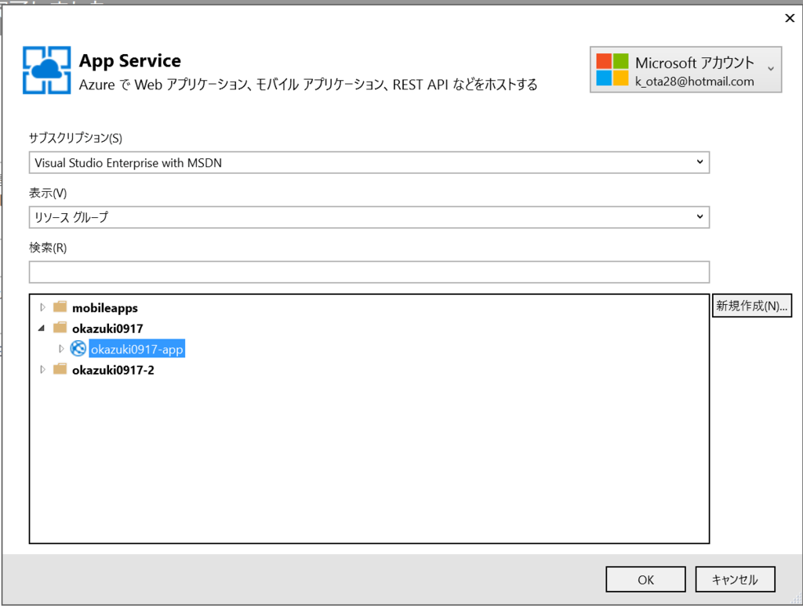Click the 表示(V) label
The width and height of the screenshot is (803, 609).
(x=48, y=193)
